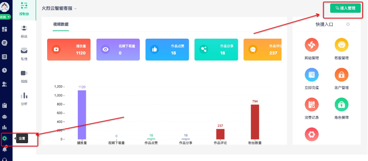Go to 视频 video section icon
The width and height of the screenshot is (368, 161).
[24, 73]
